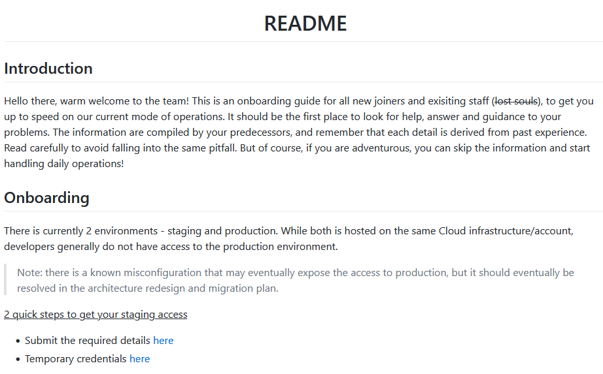Click the Introduction section heading

point(48,69)
